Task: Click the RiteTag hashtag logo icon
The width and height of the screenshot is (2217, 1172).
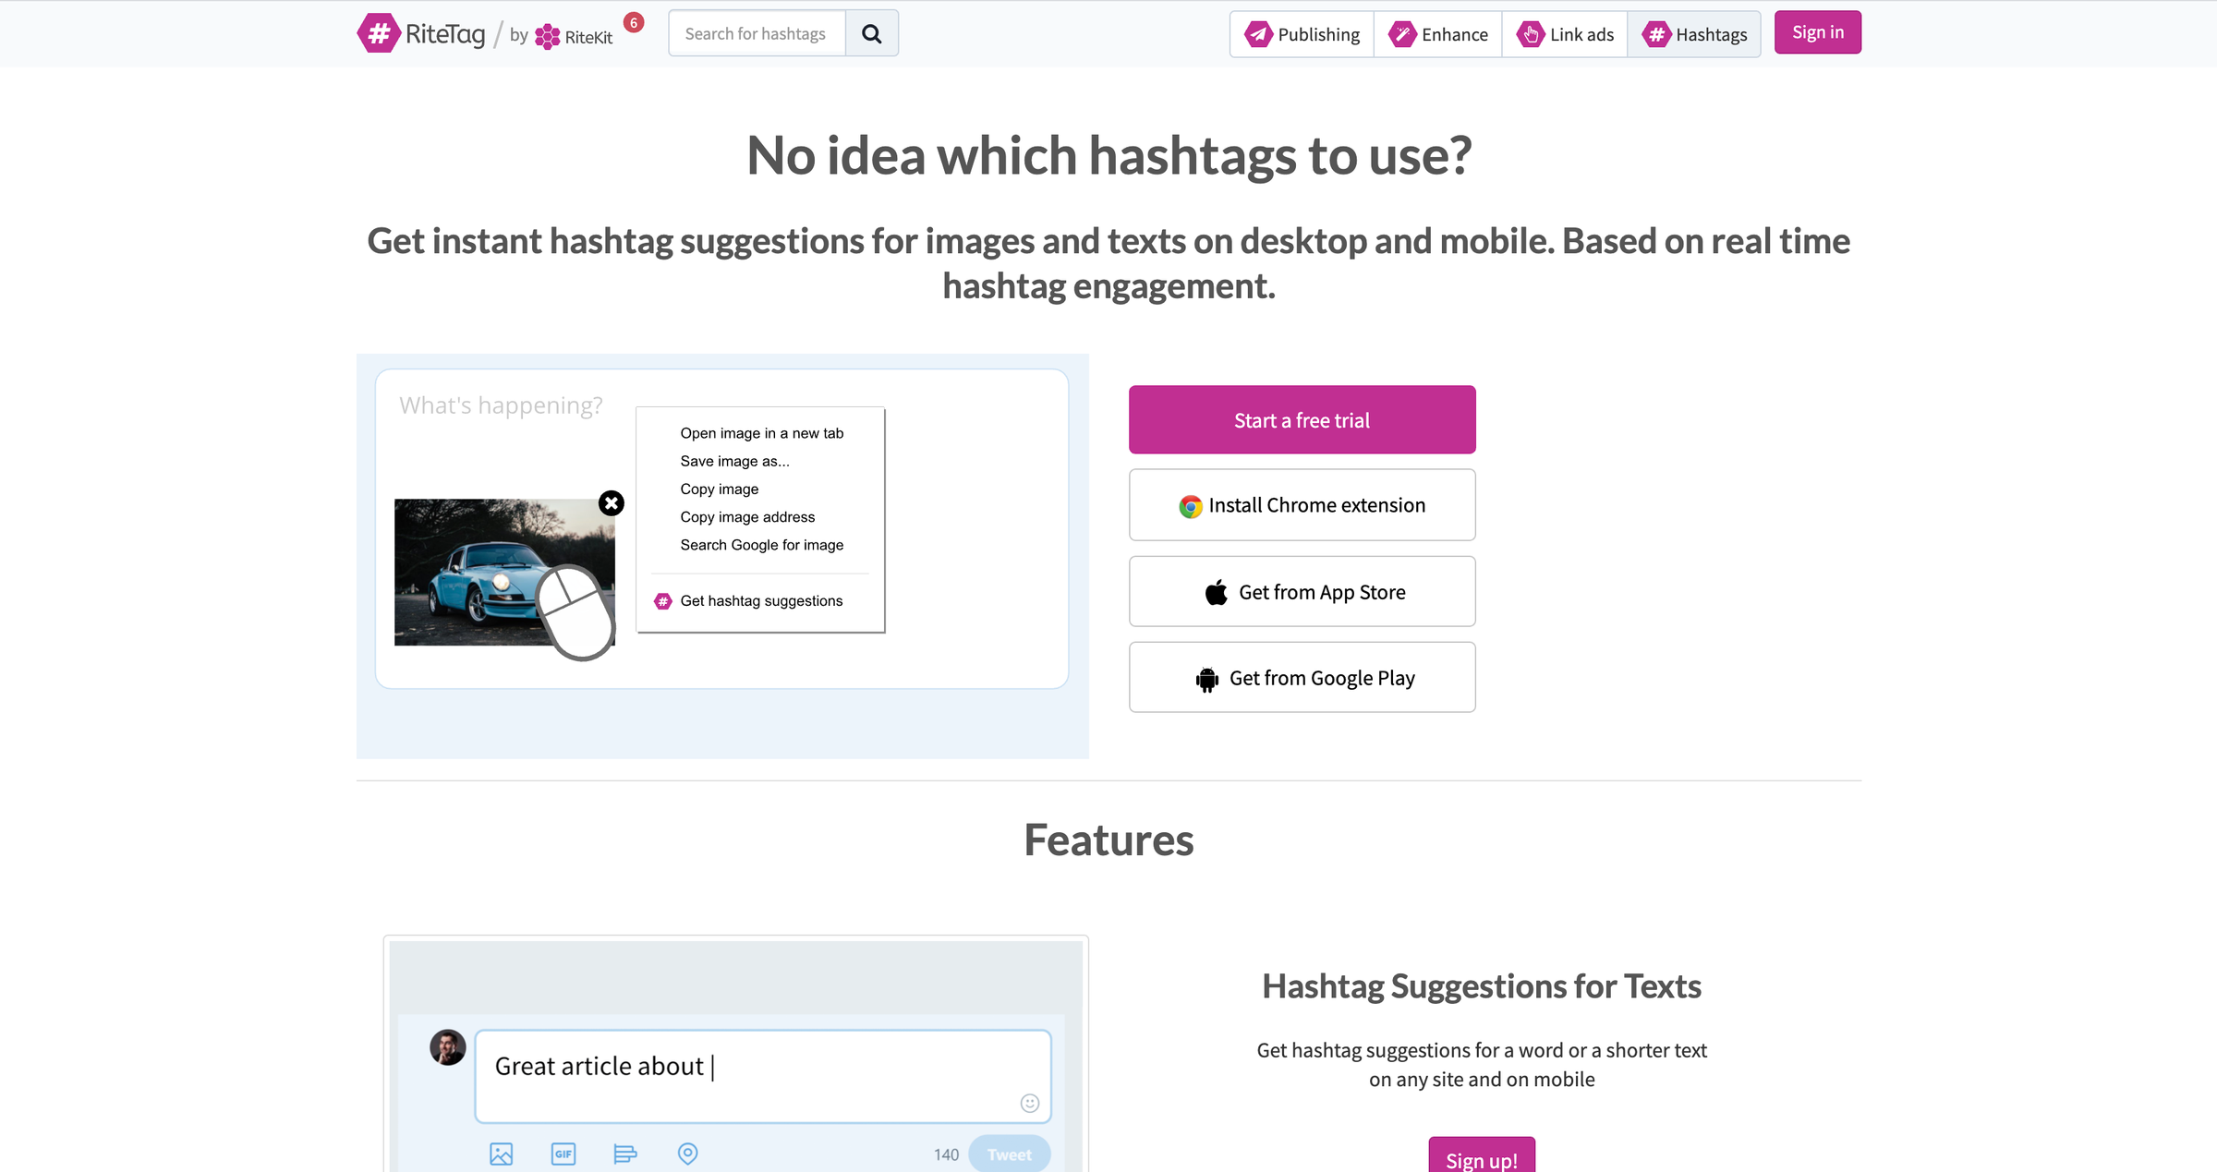Action: 379,34
